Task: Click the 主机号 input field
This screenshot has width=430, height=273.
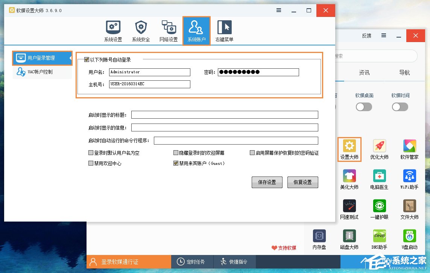Action: click(149, 84)
